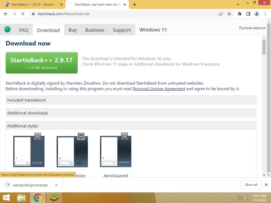271x203 pixels.
Task: Open the FAQ tab
Action: [x=24, y=30]
